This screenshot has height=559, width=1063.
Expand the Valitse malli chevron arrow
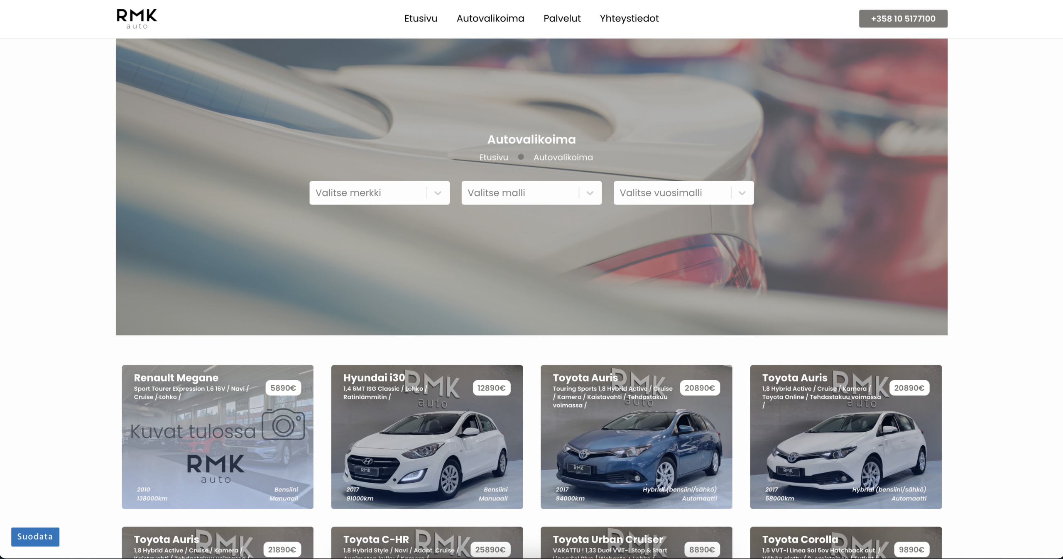(x=590, y=193)
